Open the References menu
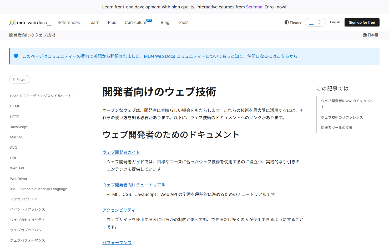 coord(68,22)
